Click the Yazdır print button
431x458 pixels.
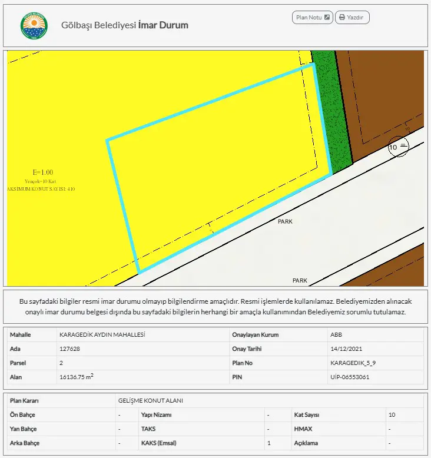coord(352,18)
